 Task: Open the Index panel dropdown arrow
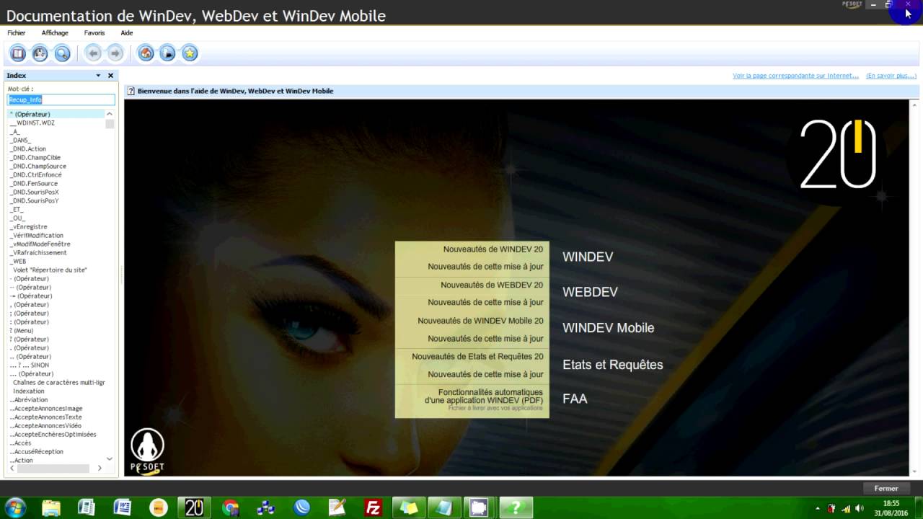[x=98, y=75]
